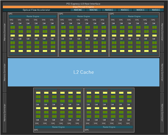Click the NVENC block beside Optical Flow Accelerator
This screenshot has width=168, height=135.
78,10
